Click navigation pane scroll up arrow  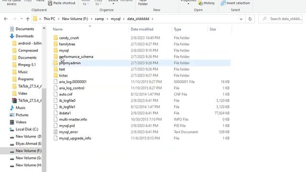(44, 28)
